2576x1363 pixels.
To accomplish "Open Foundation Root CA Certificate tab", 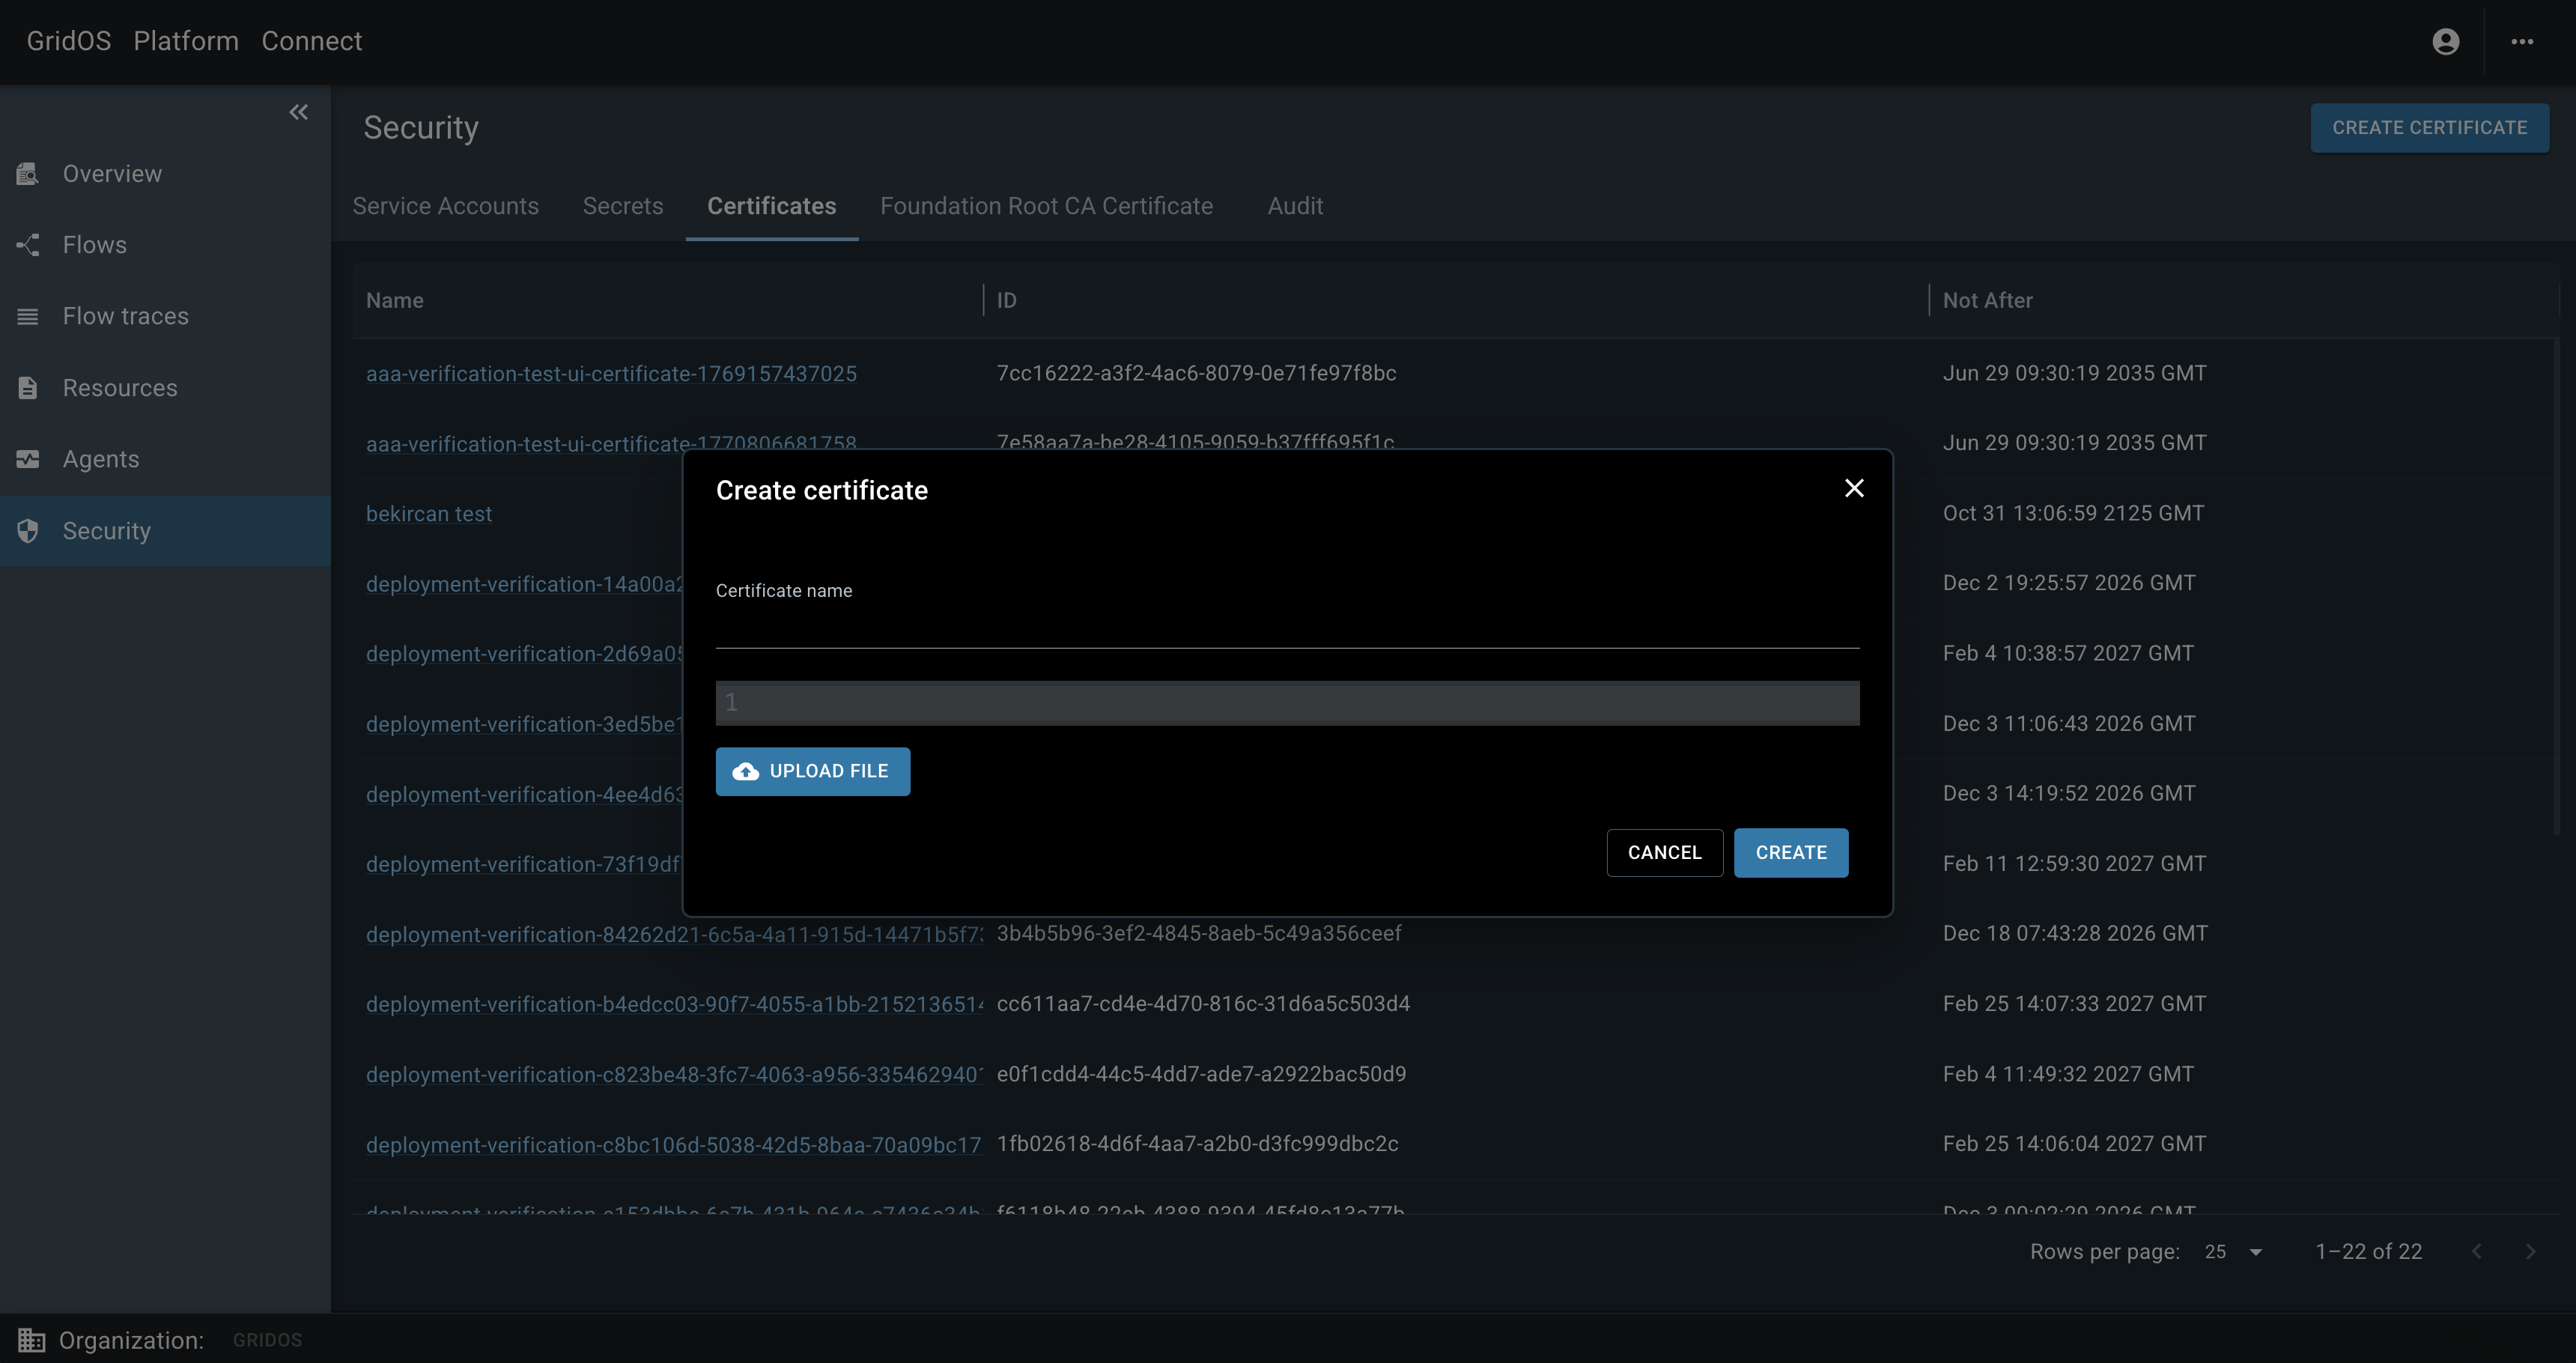I will tap(1046, 206).
